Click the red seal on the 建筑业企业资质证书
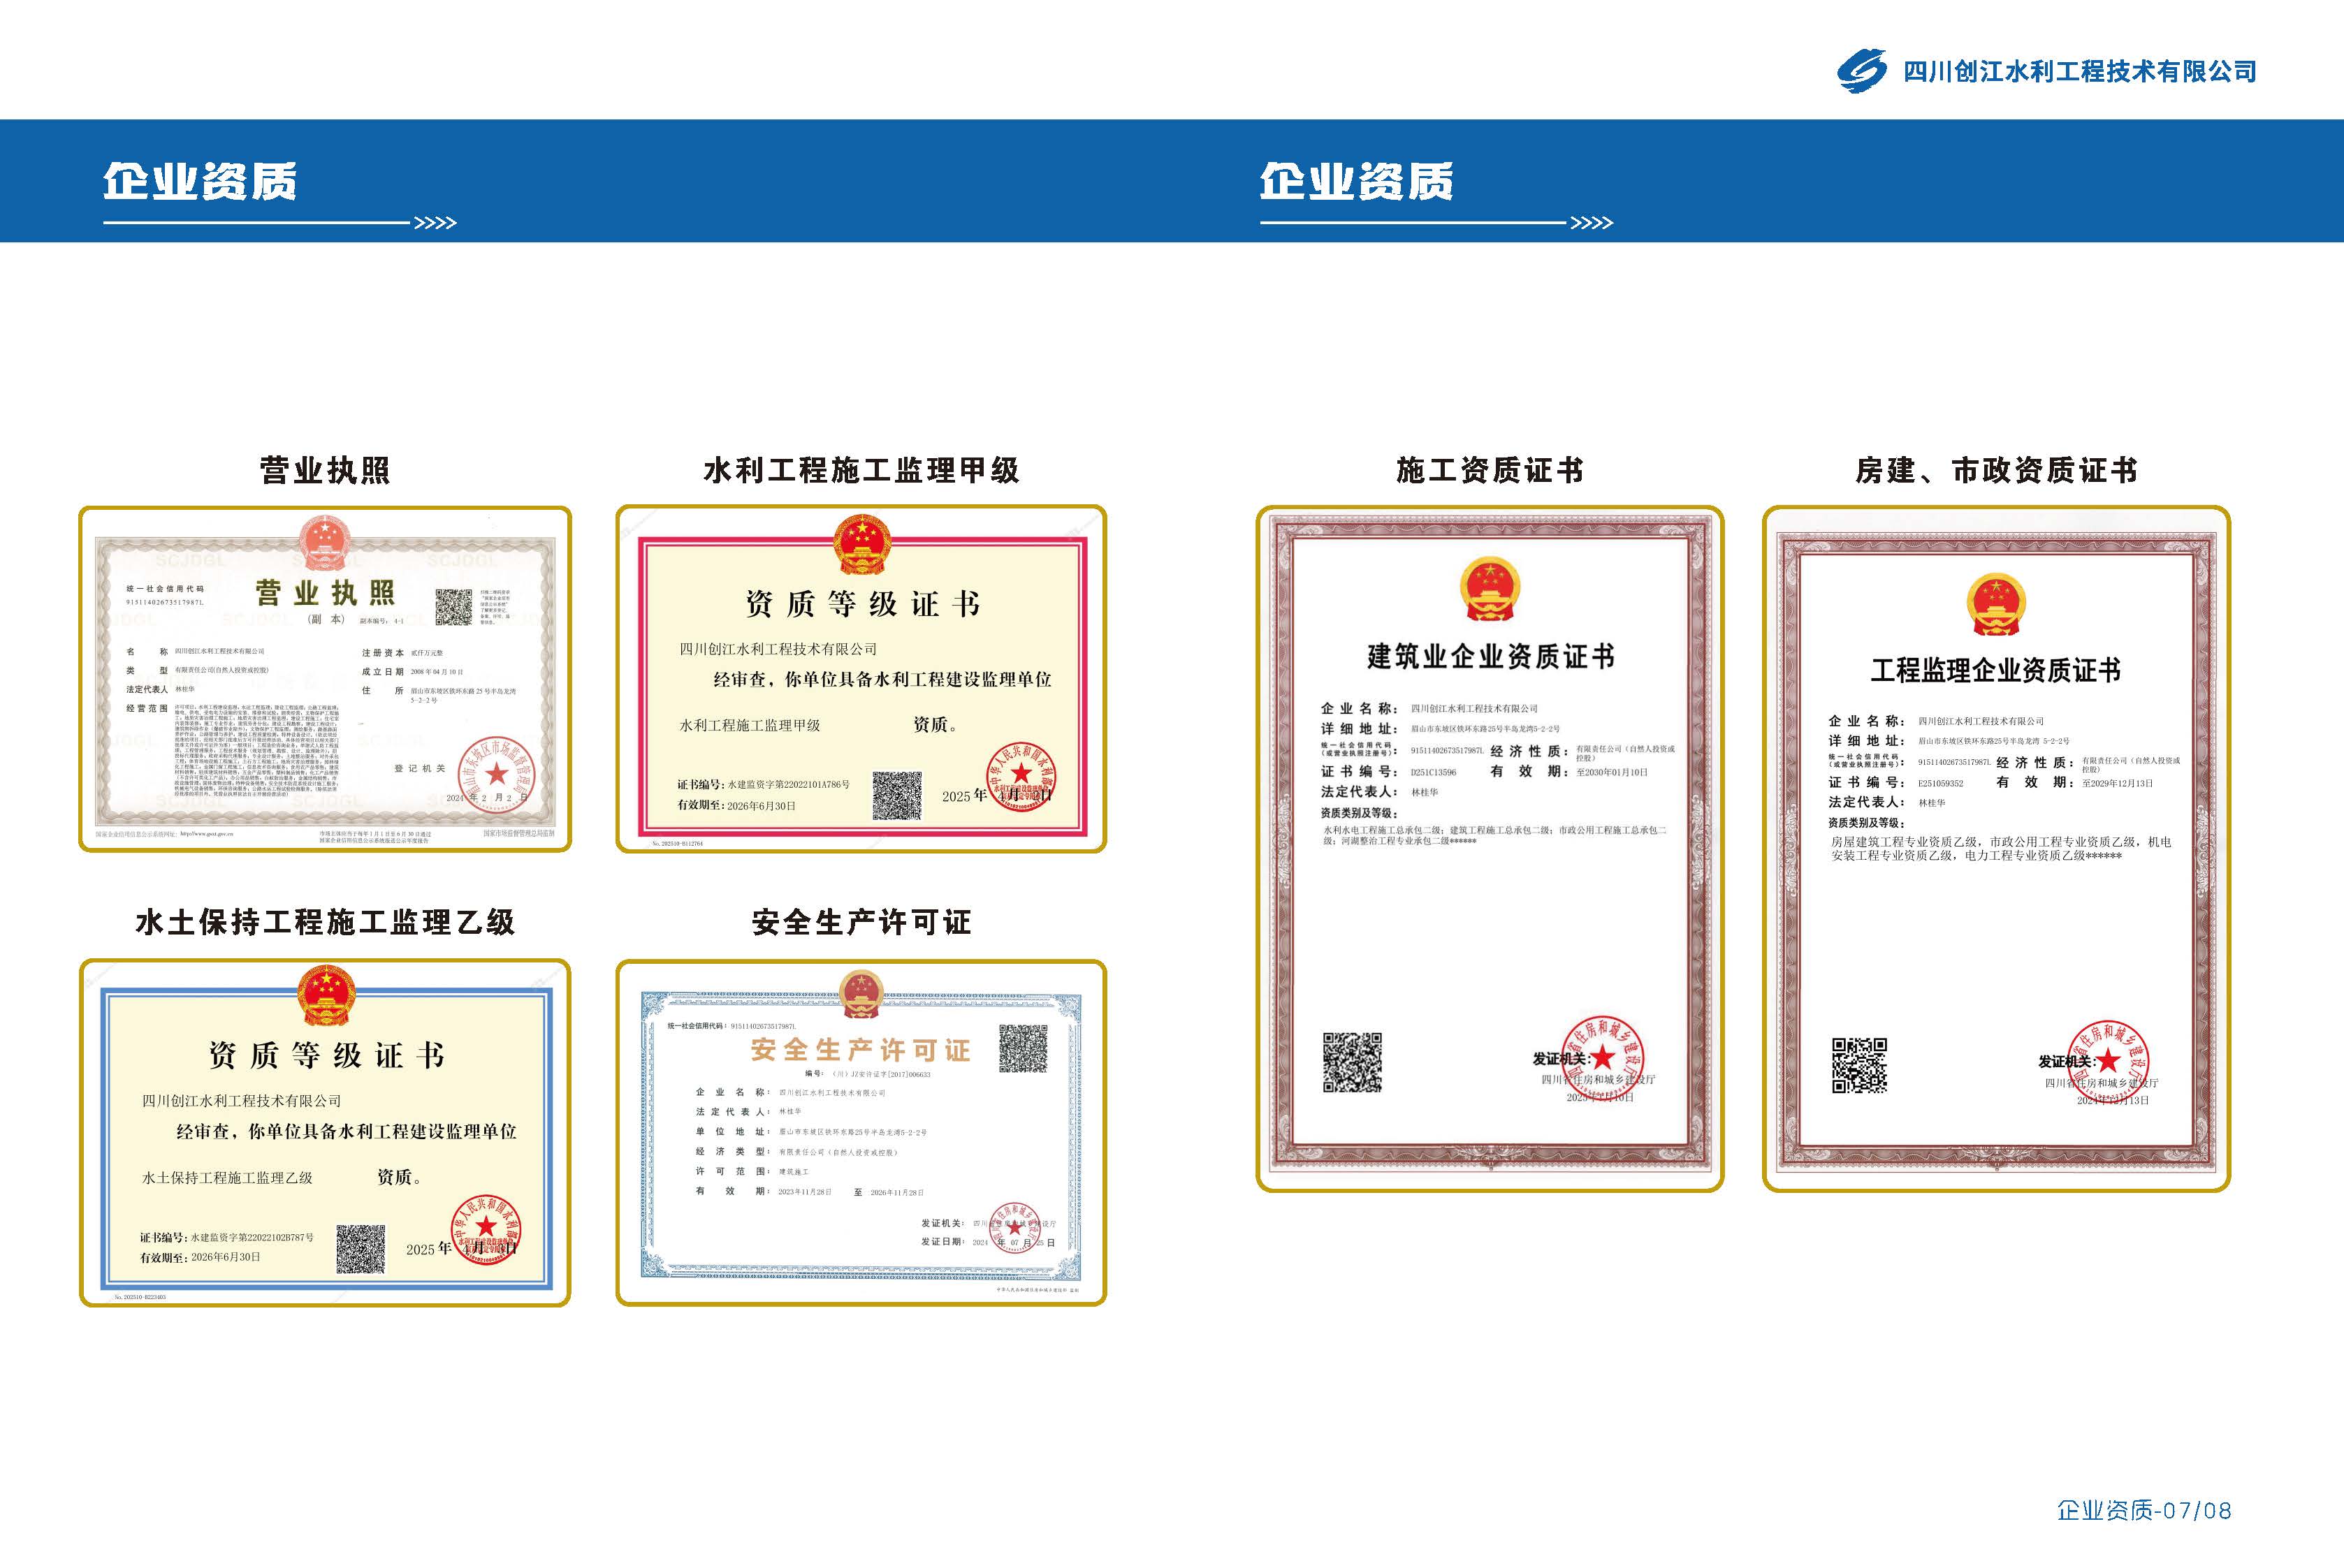The height and width of the screenshot is (1568, 2344). tap(1602, 1057)
